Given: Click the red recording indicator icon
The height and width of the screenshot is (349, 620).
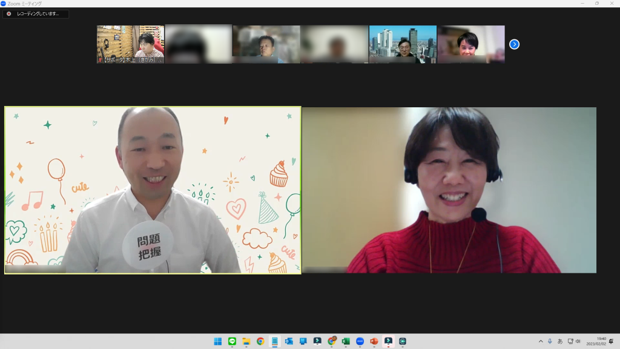Looking at the screenshot, I should tap(8, 13).
